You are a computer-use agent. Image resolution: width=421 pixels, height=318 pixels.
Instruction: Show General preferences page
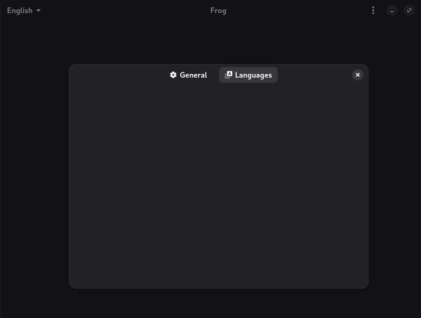188,75
